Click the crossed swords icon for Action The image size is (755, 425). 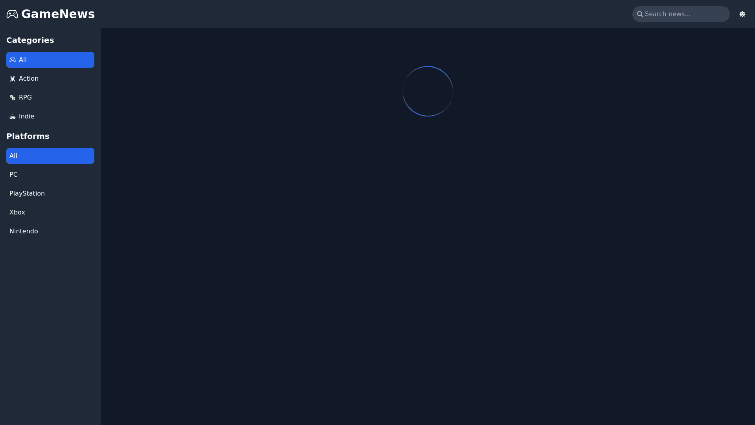(13, 79)
